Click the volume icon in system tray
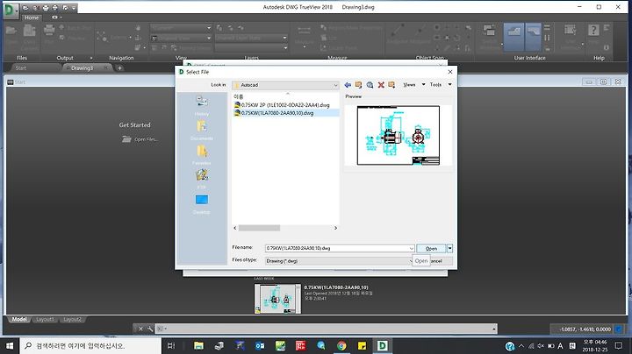This screenshot has width=632, height=354. pyautogui.click(x=541, y=345)
